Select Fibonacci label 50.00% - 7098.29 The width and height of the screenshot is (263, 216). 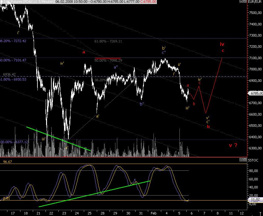pyautogui.click(x=108, y=61)
